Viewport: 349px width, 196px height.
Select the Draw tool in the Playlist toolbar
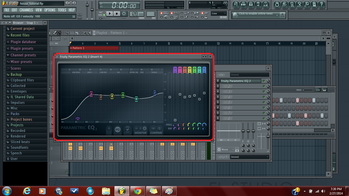(55, 33)
